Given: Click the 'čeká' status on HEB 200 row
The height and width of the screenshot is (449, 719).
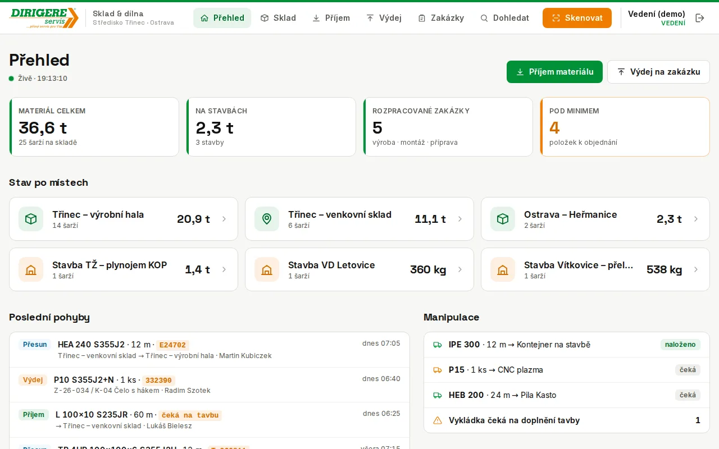Looking at the screenshot, I should [688, 395].
